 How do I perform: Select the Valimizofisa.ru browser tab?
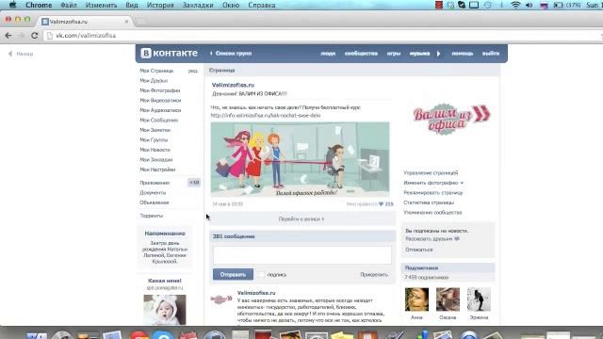(x=86, y=22)
